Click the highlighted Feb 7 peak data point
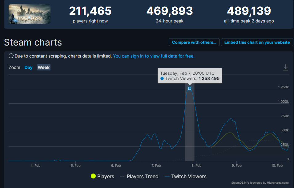294x188 pixels. coord(190,89)
